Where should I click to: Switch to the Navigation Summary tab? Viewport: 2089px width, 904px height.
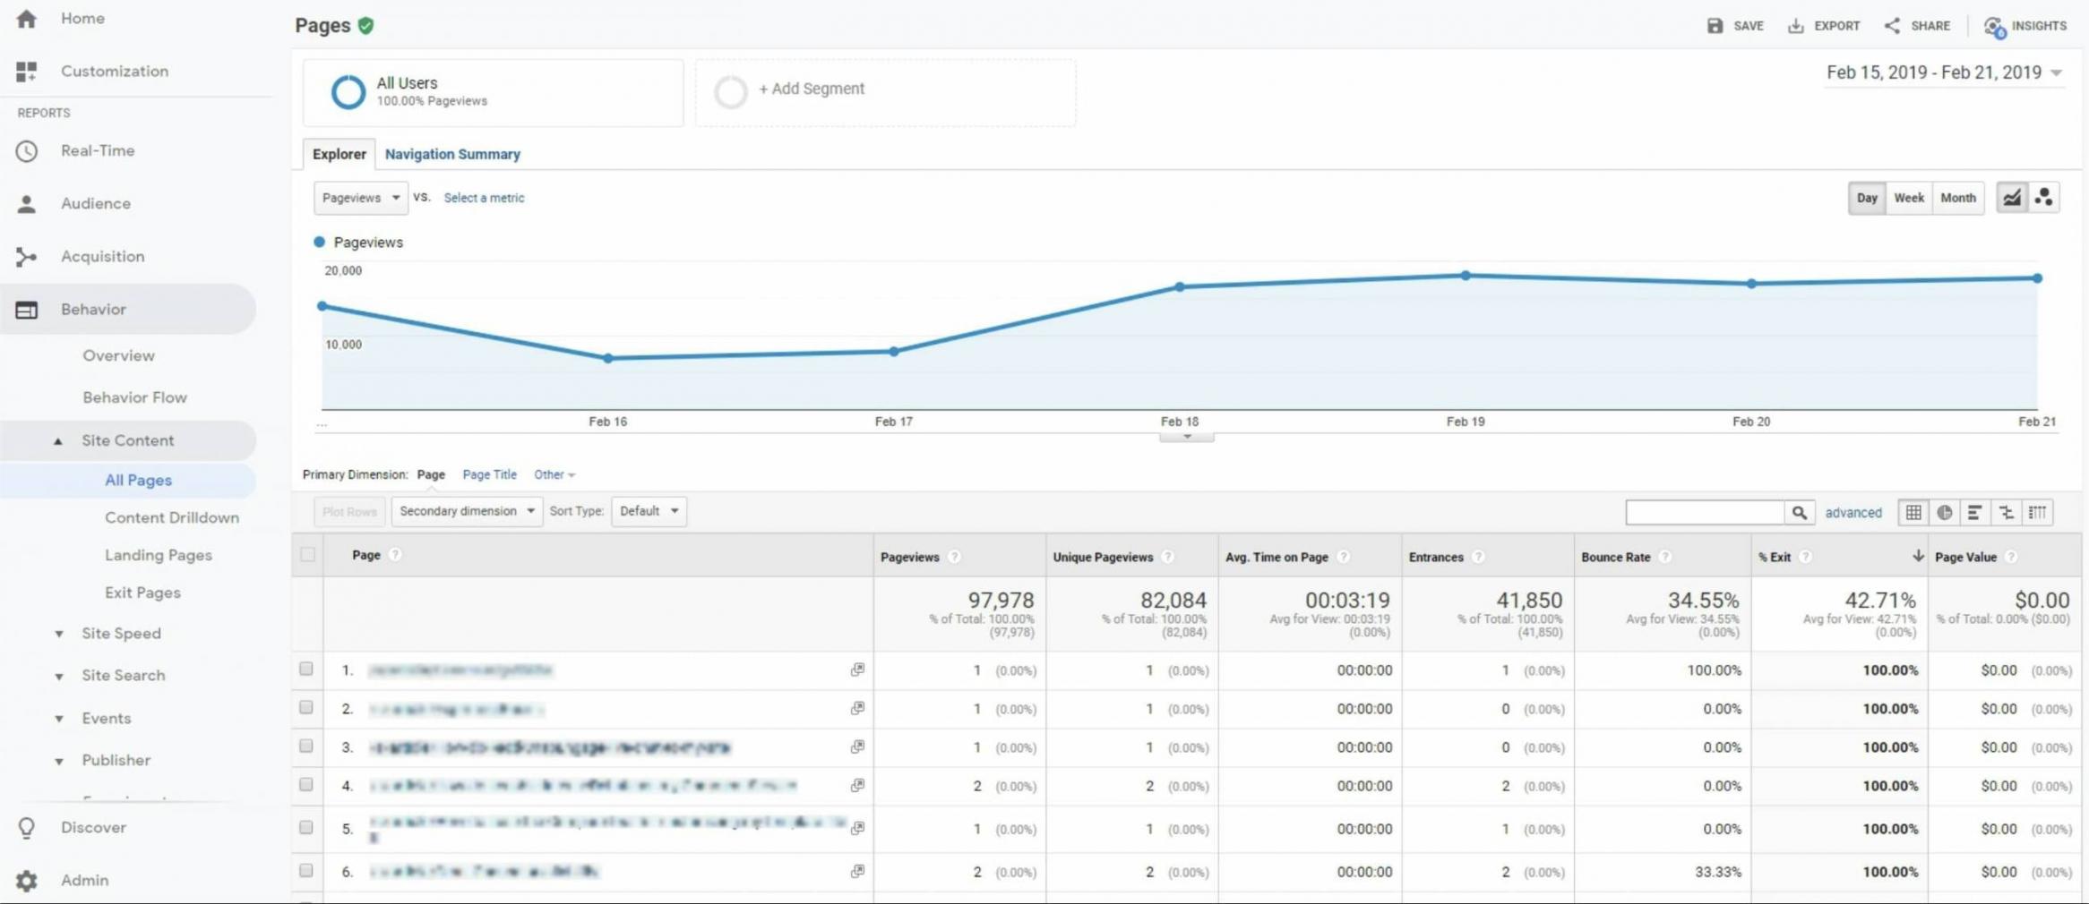(x=452, y=154)
